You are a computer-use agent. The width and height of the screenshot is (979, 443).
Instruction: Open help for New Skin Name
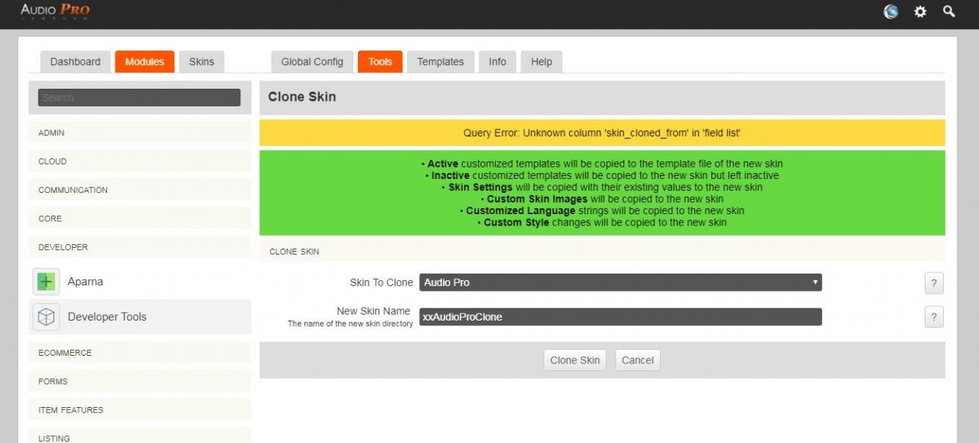tap(934, 317)
